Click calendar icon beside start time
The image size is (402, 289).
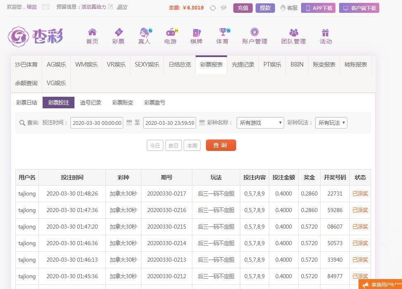click(129, 123)
